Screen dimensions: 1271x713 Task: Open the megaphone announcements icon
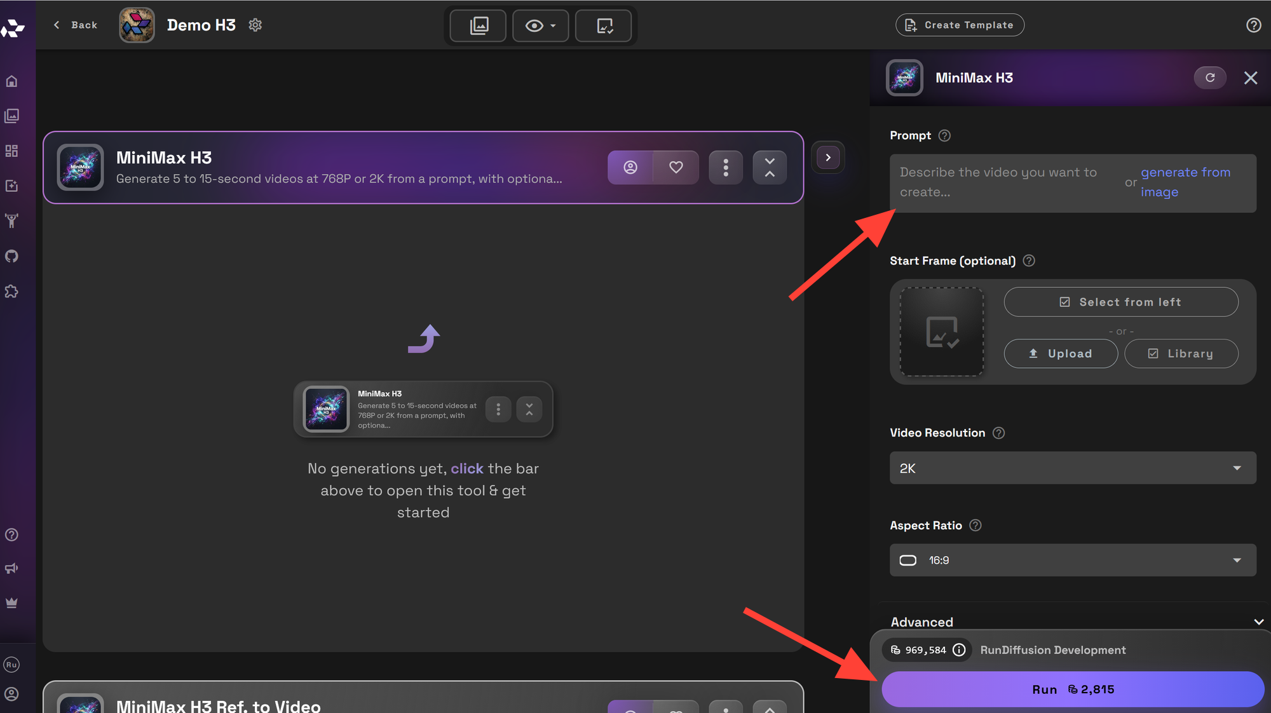click(11, 569)
